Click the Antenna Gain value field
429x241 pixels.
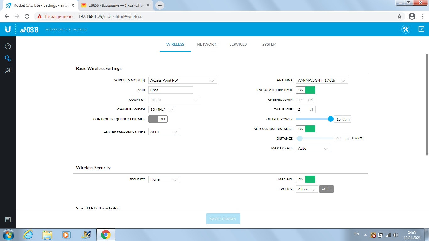[306, 100]
